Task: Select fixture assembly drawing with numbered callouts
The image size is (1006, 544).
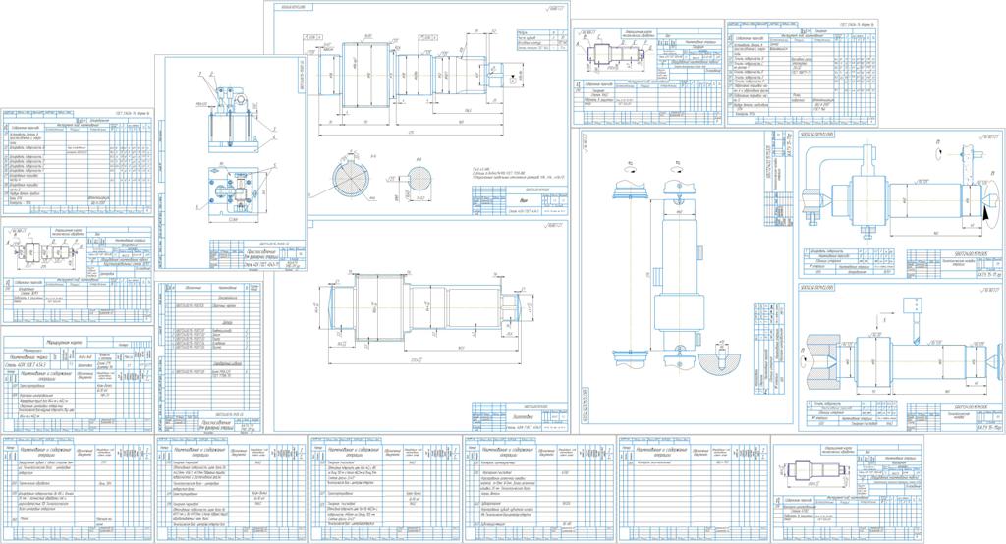Action: (230, 163)
